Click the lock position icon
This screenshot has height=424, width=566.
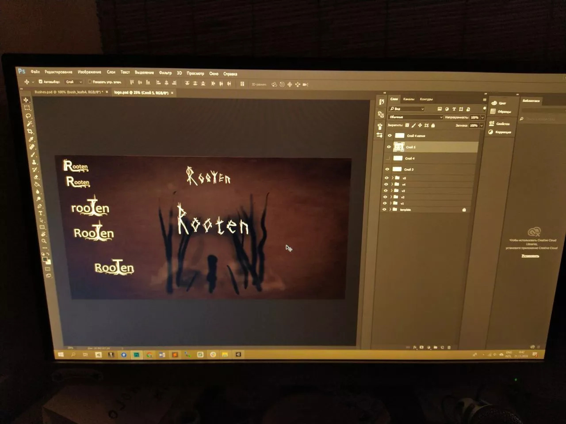pos(420,125)
